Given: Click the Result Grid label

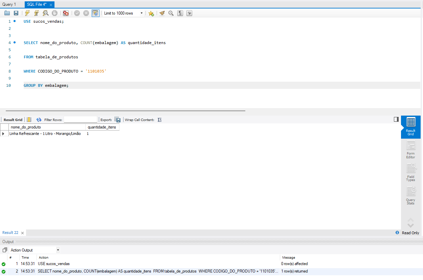Looking at the screenshot, I should [x=13, y=120].
